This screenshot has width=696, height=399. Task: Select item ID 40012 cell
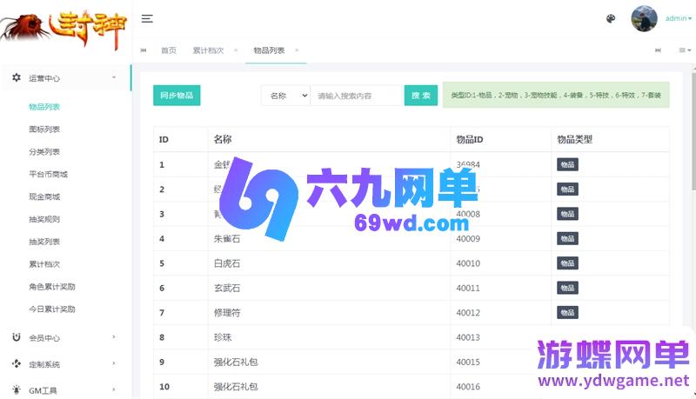point(501,313)
